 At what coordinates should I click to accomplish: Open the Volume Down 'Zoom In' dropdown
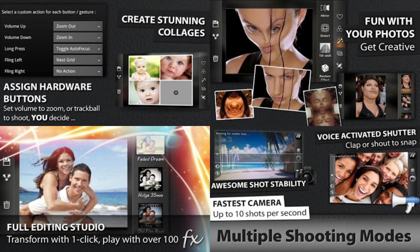[x=78, y=37]
